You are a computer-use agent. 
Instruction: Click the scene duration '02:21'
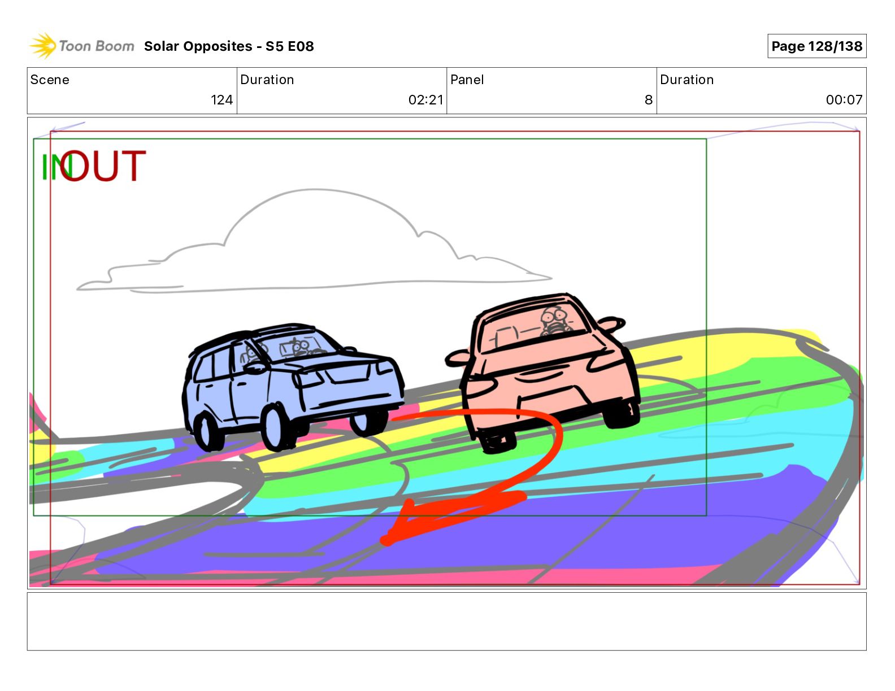[426, 100]
